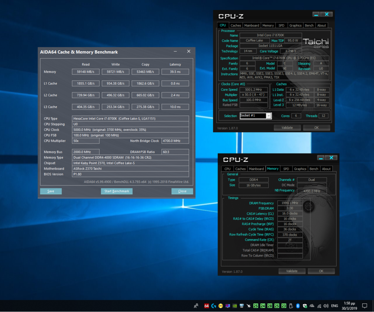Click the CPU Clock field showing 5000.0 MHz
The image size is (374, 312).
130,130
